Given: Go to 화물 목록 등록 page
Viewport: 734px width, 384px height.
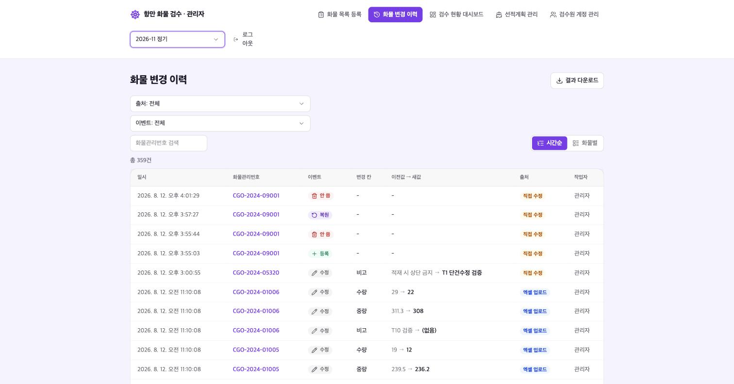Looking at the screenshot, I should [x=340, y=15].
